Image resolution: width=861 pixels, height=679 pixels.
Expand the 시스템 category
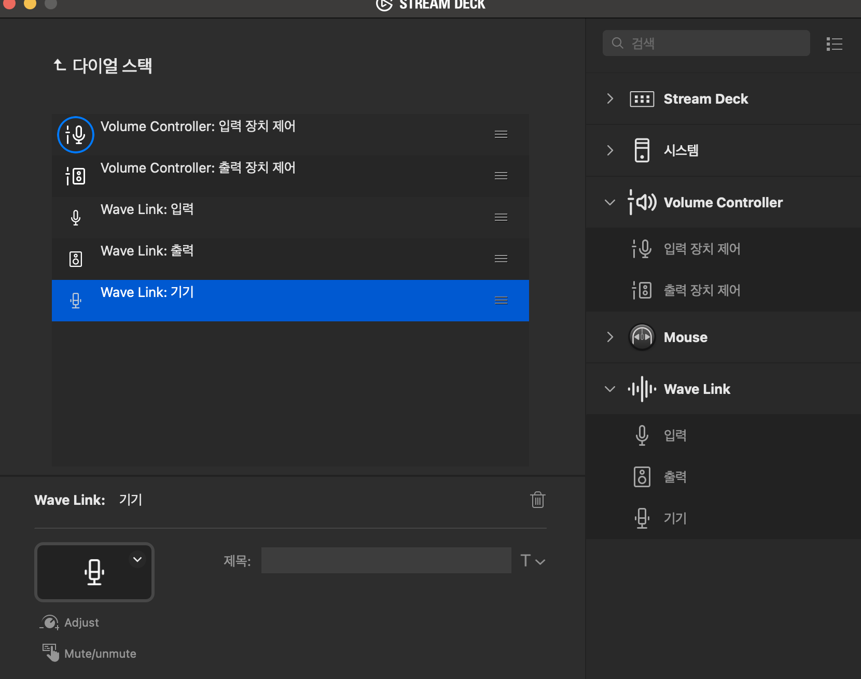pyautogui.click(x=610, y=150)
